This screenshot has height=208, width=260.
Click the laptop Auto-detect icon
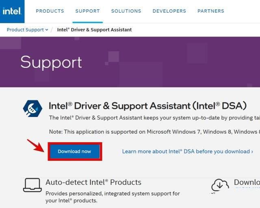[x=32, y=185]
